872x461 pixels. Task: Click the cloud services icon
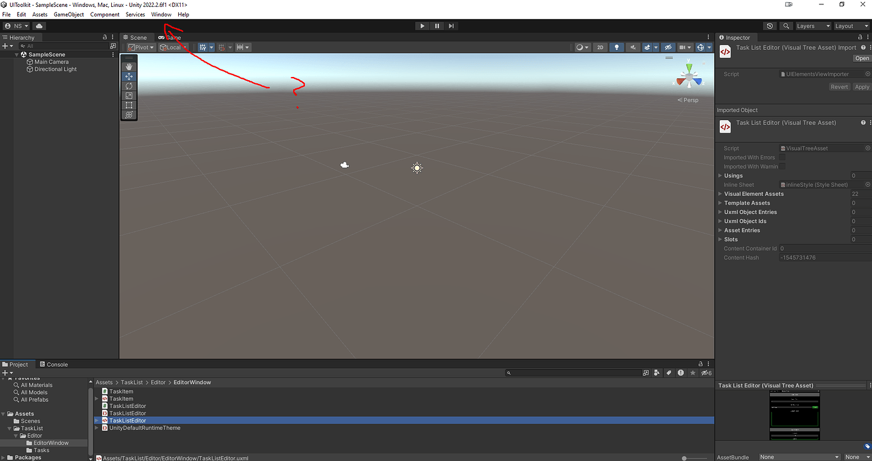[x=39, y=26]
